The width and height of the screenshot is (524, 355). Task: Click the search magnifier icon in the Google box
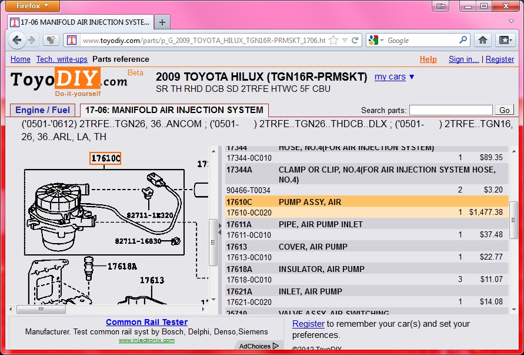pos(463,40)
